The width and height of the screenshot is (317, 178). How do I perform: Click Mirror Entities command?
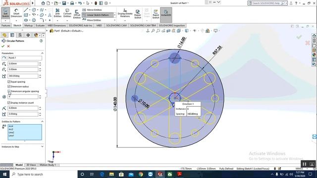click(x=92, y=10)
